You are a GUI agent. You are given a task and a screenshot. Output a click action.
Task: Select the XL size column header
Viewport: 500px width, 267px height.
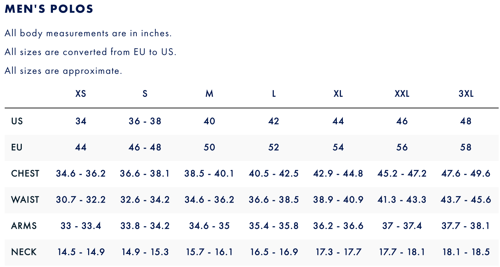click(x=338, y=94)
